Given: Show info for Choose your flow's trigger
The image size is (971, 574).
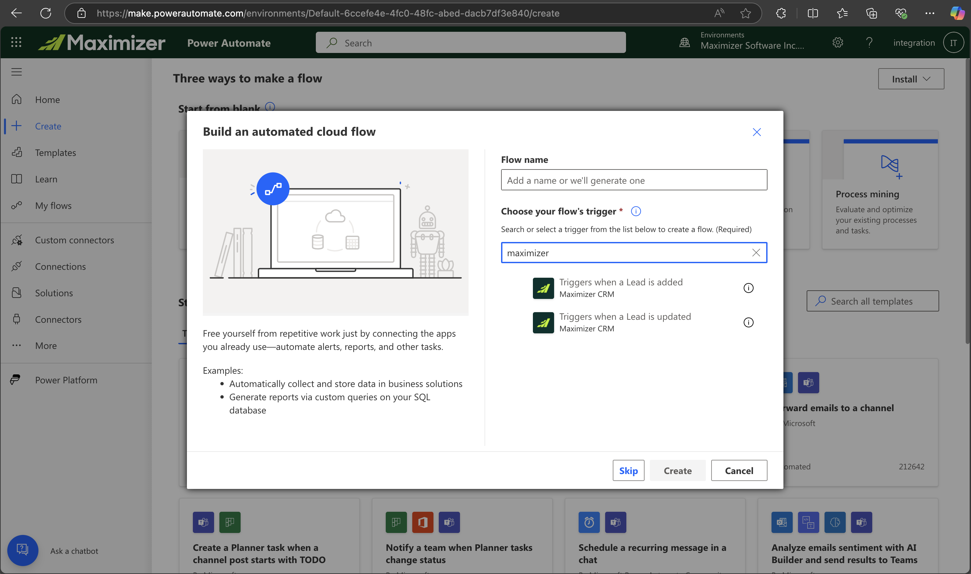Looking at the screenshot, I should (x=636, y=211).
